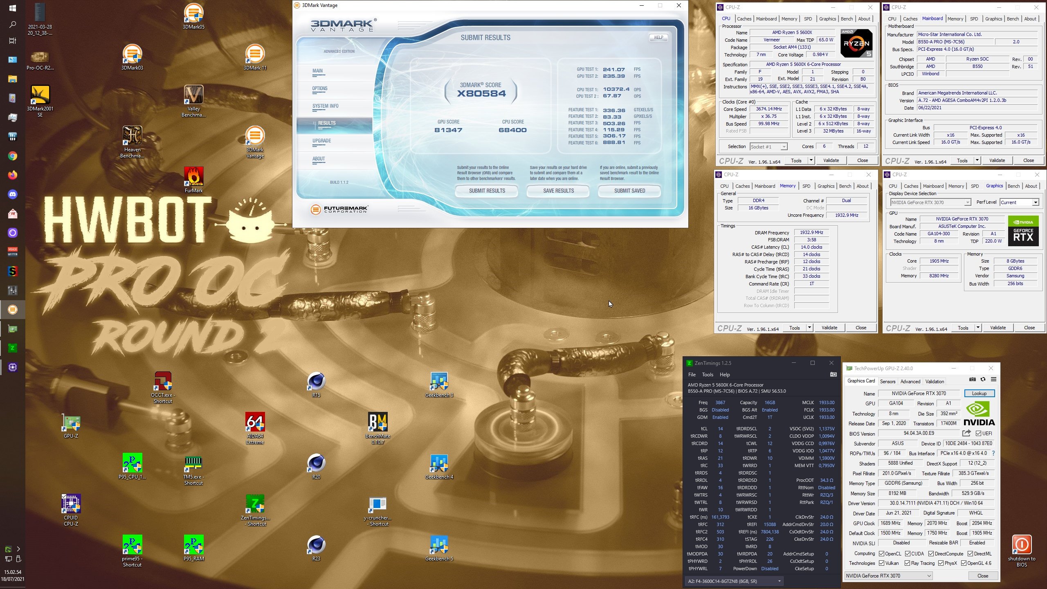Click the Bus Interface question mark in GPU-Z

993,453
